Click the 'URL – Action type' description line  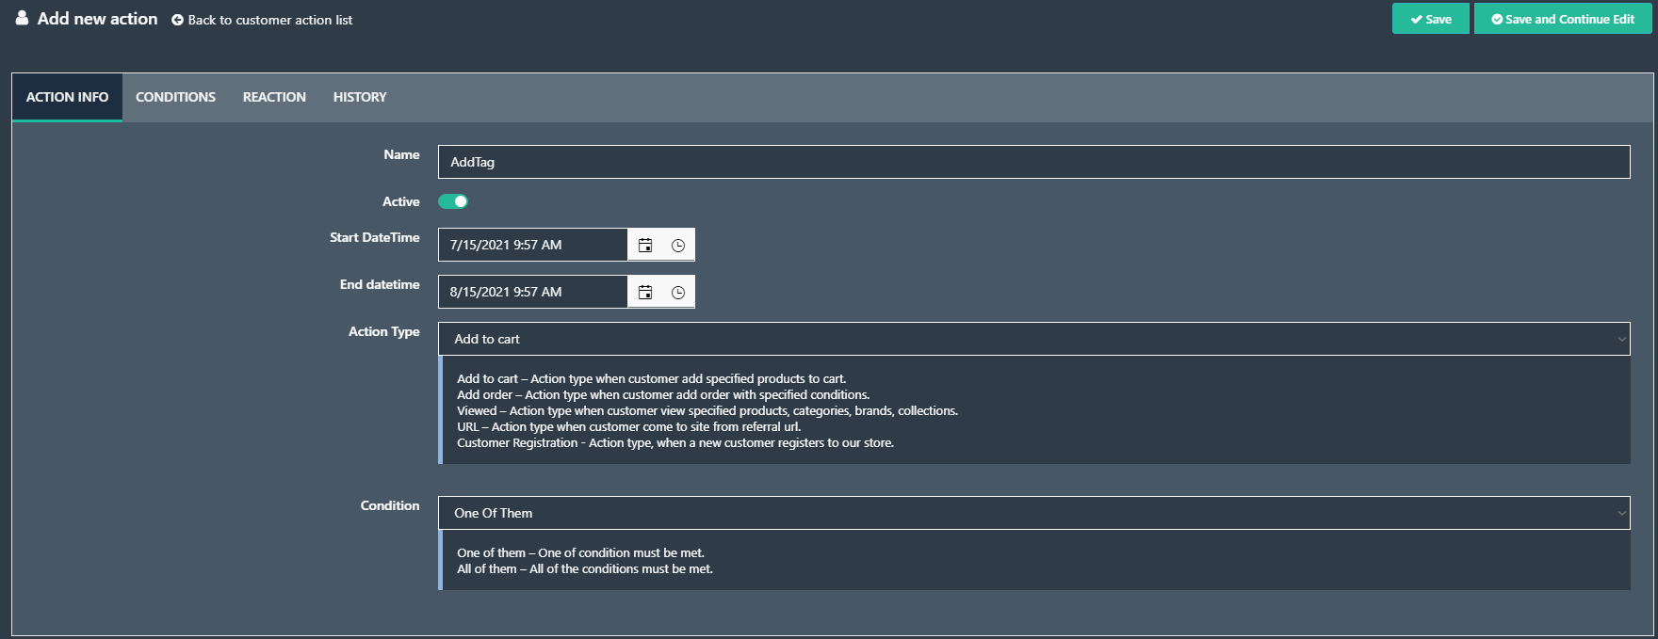pos(628,426)
